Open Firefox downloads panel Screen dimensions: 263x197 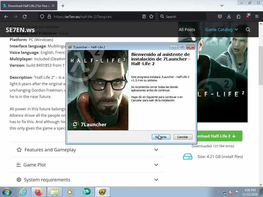[229, 17]
